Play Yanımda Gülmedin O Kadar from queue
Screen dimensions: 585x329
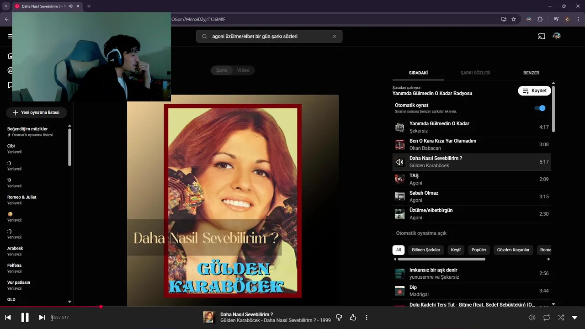point(472,127)
